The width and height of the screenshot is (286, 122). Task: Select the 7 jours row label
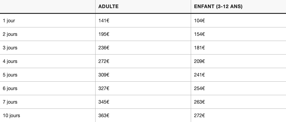[x=10, y=102]
